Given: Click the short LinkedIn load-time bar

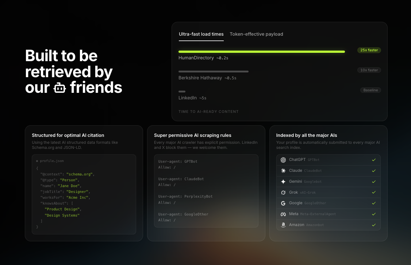Looking at the screenshot, I should [x=182, y=91].
